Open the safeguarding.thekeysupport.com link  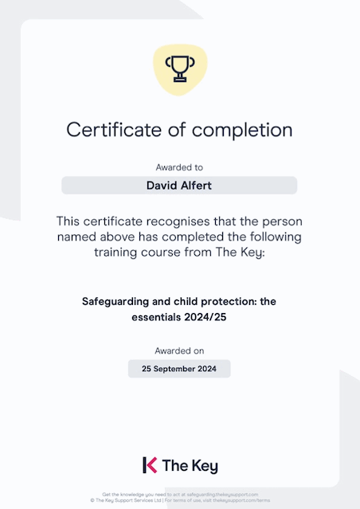[x=222, y=495]
